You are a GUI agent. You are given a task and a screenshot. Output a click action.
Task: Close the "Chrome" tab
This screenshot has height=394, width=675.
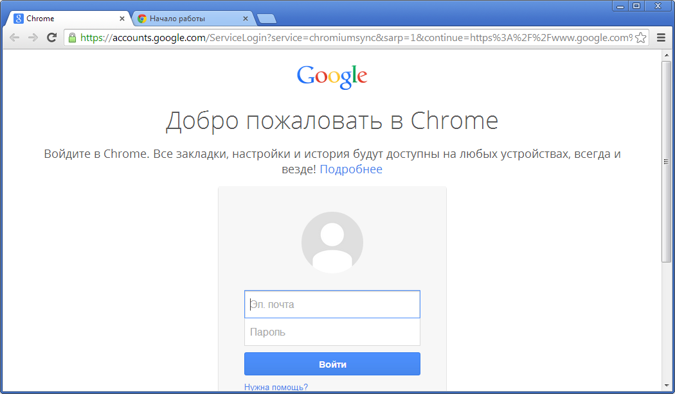click(122, 19)
